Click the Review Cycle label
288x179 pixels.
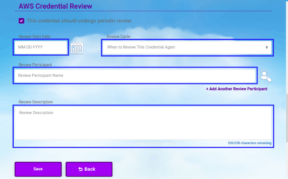pyautogui.click(x=118, y=37)
